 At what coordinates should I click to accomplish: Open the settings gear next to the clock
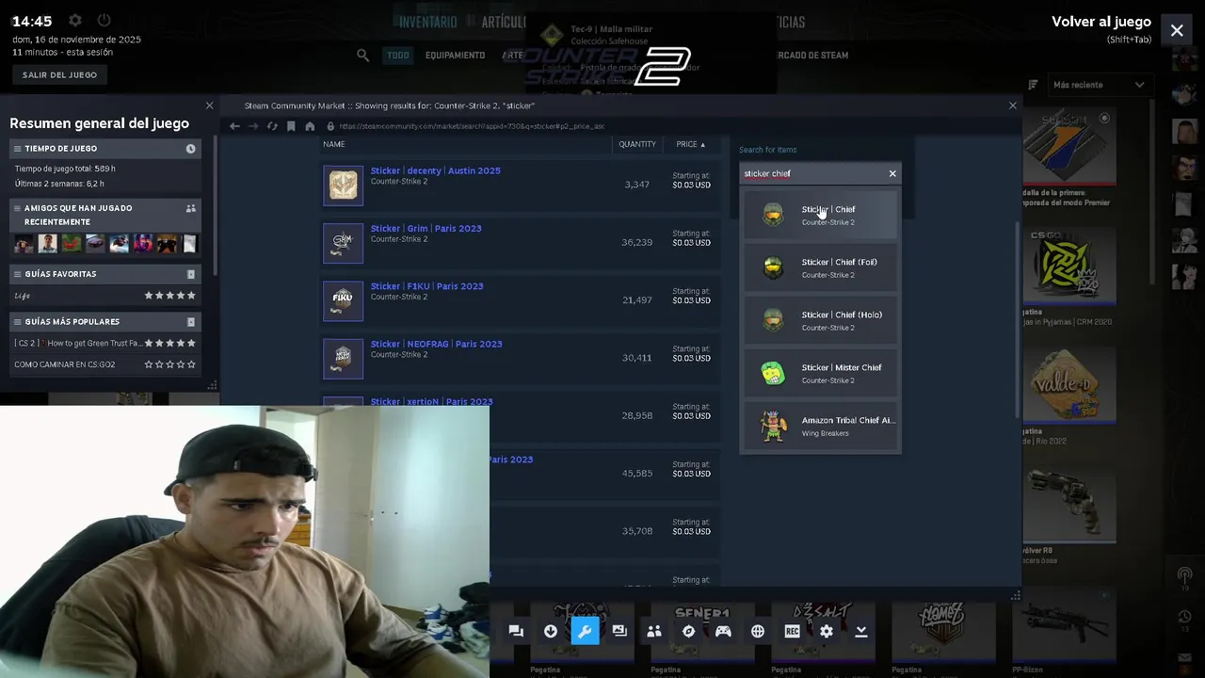(75, 20)
